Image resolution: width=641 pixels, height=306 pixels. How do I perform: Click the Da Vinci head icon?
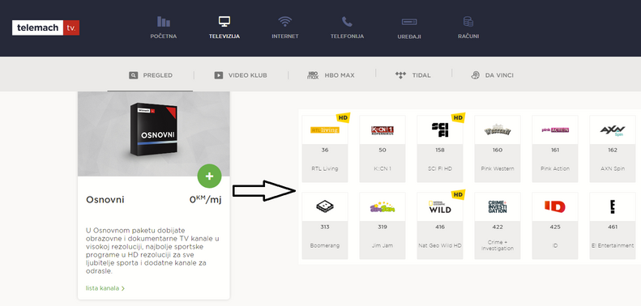pyautogui.click(x=475, y=75)
